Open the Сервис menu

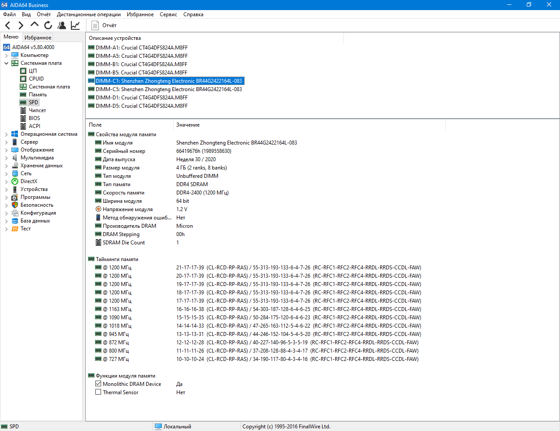pos(168,14)
